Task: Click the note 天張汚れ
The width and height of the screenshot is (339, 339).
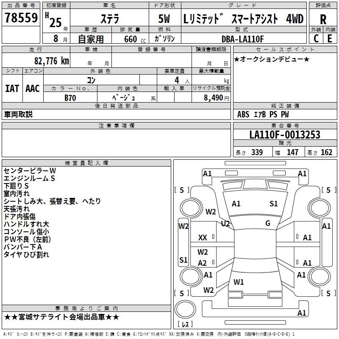Action: (x=17, y=209)
